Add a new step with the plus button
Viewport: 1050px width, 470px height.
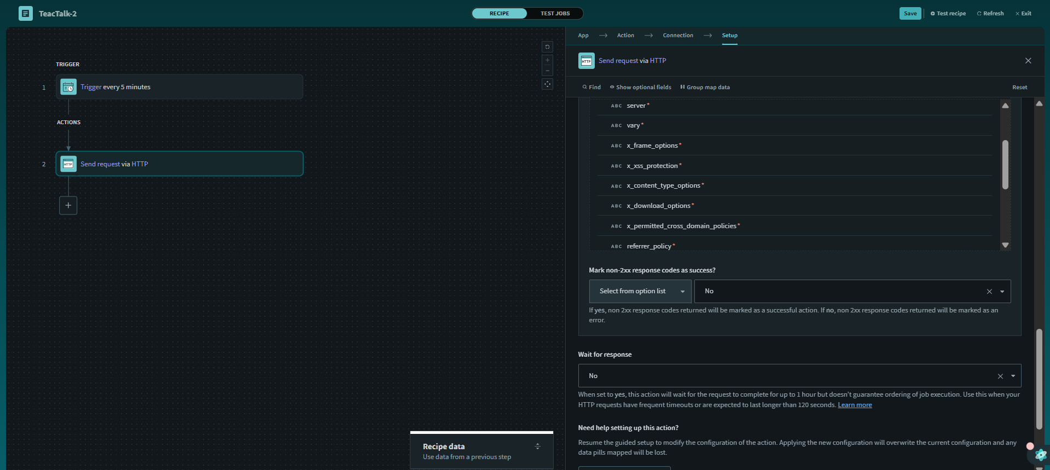(68, 206)
